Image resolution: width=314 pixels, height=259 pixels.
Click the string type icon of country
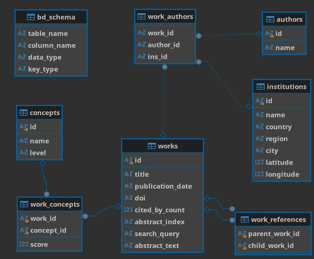[x=260, y=127]
